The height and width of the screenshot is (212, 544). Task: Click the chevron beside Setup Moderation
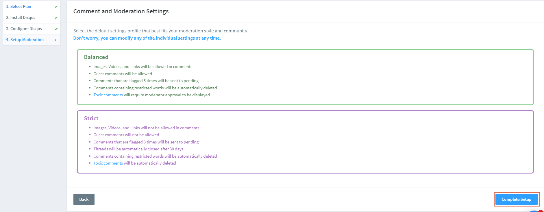coord(55,40)
